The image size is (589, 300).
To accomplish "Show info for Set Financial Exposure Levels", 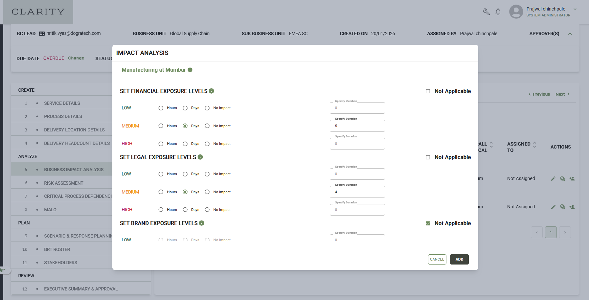I will [x=212, y=91].
